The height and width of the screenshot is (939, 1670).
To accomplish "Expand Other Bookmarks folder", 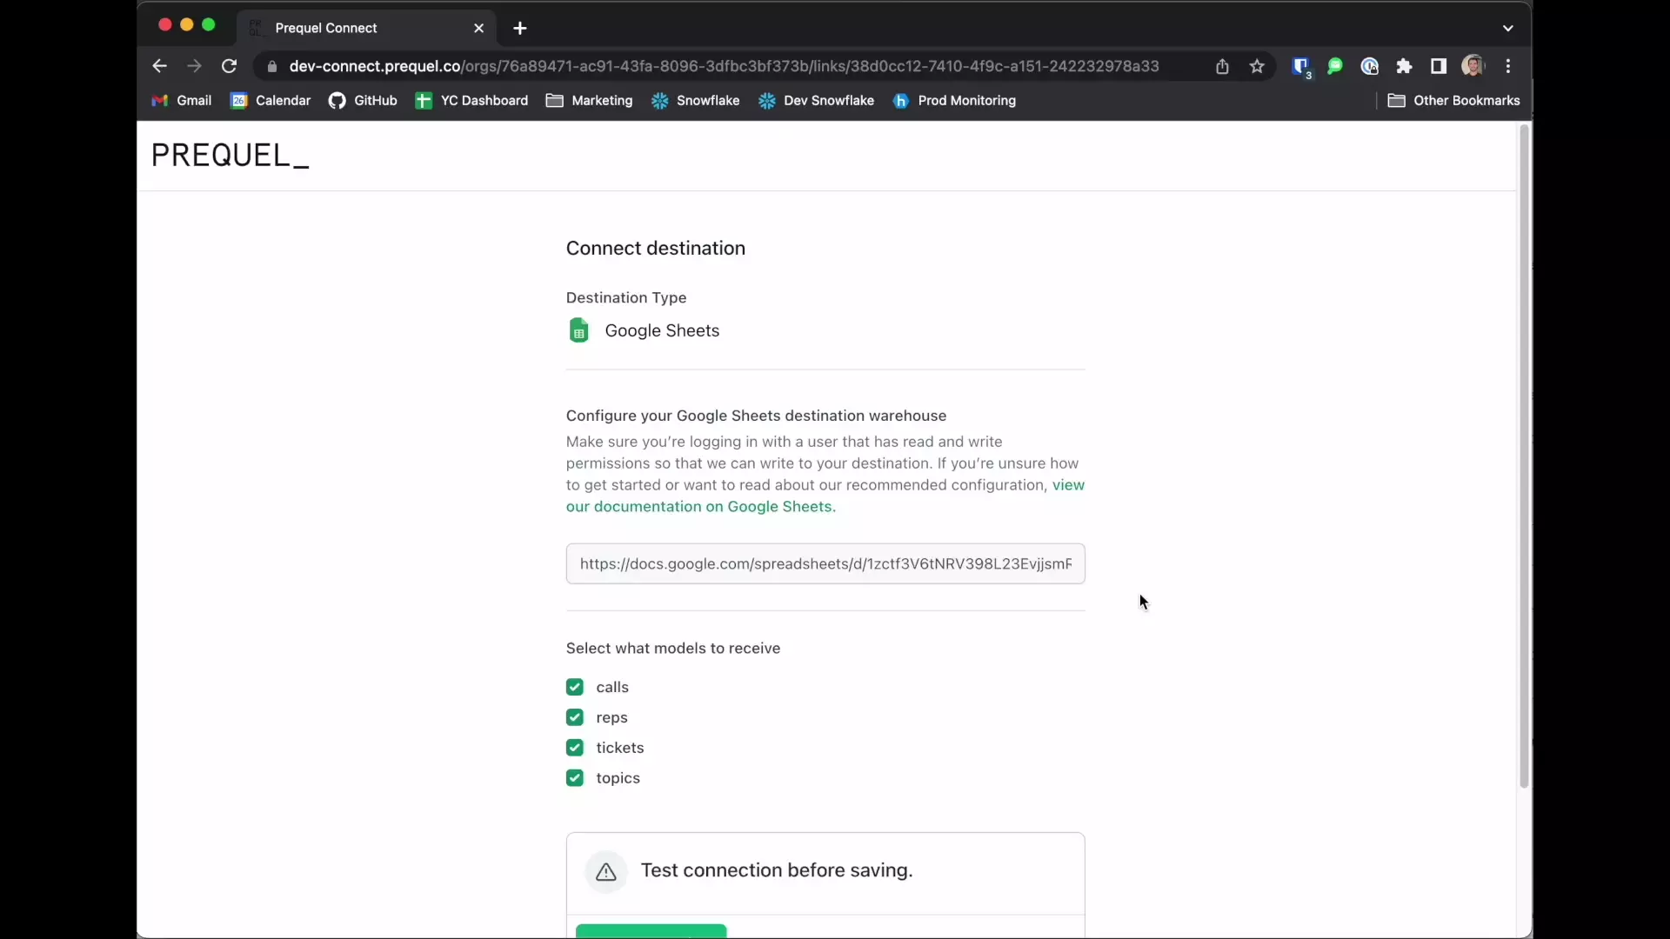I will pyautogui.click(x=1454, y=101).
